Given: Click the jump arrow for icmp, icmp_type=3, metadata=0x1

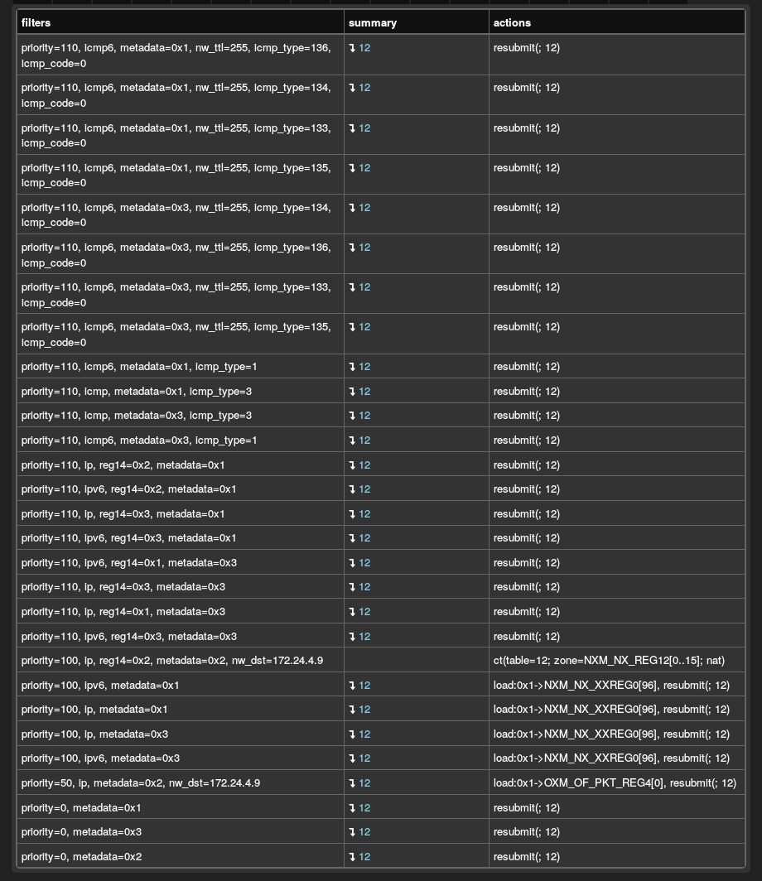Looking at the screenshot, I should coord(354,391).
